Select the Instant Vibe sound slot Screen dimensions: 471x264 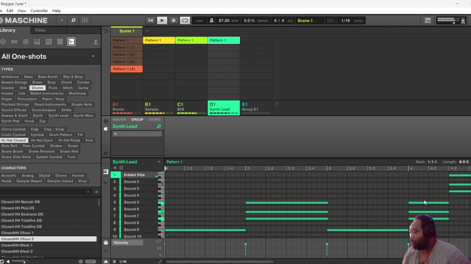pos(134,175)
